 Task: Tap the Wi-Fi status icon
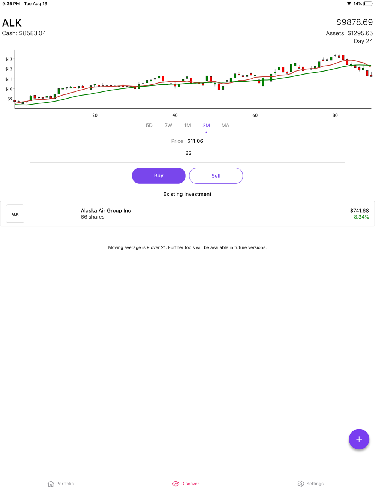[349, 4]
